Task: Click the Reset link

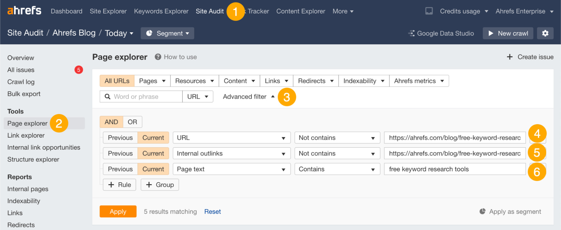Action: 212,211
